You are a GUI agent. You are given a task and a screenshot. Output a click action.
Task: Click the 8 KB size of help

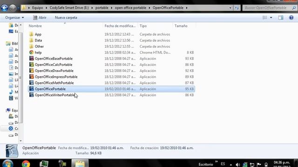click(x=190, y=52)
